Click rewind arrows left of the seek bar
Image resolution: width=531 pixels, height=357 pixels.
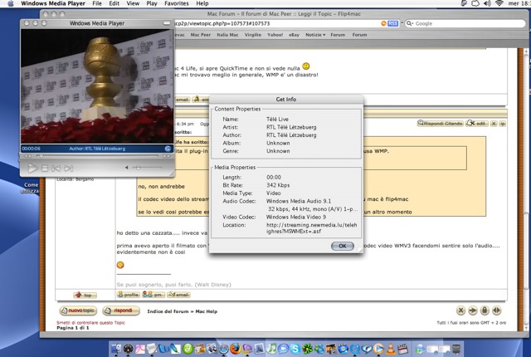[x=27, y=156]
